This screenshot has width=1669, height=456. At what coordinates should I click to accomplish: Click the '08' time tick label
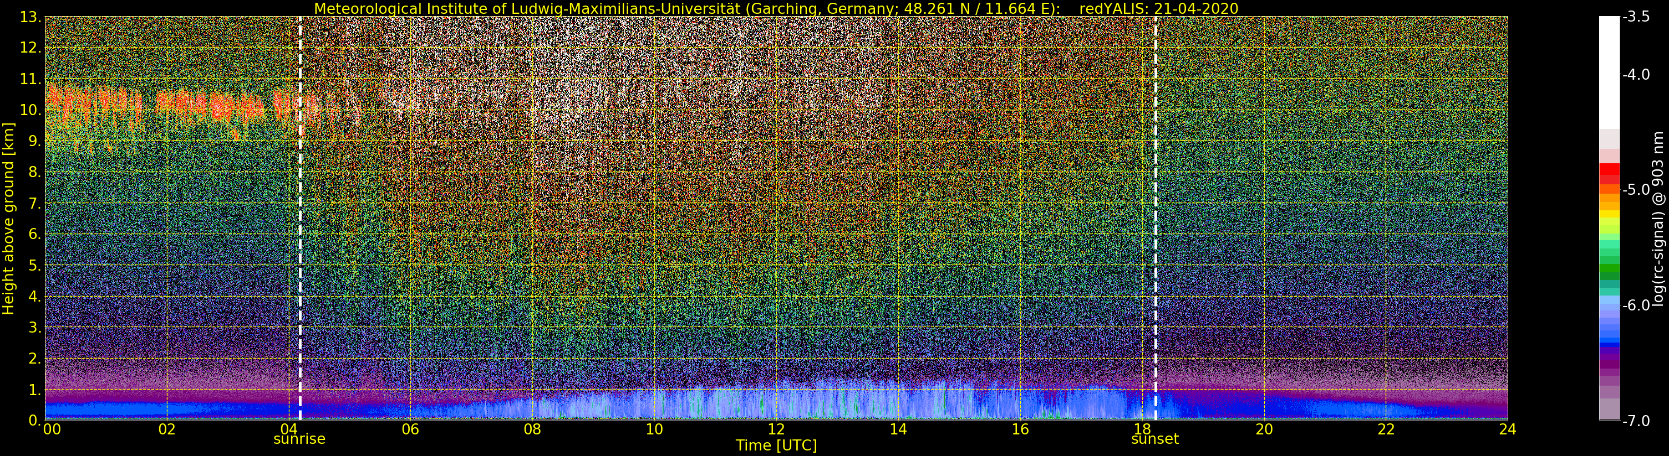point(532,429)
